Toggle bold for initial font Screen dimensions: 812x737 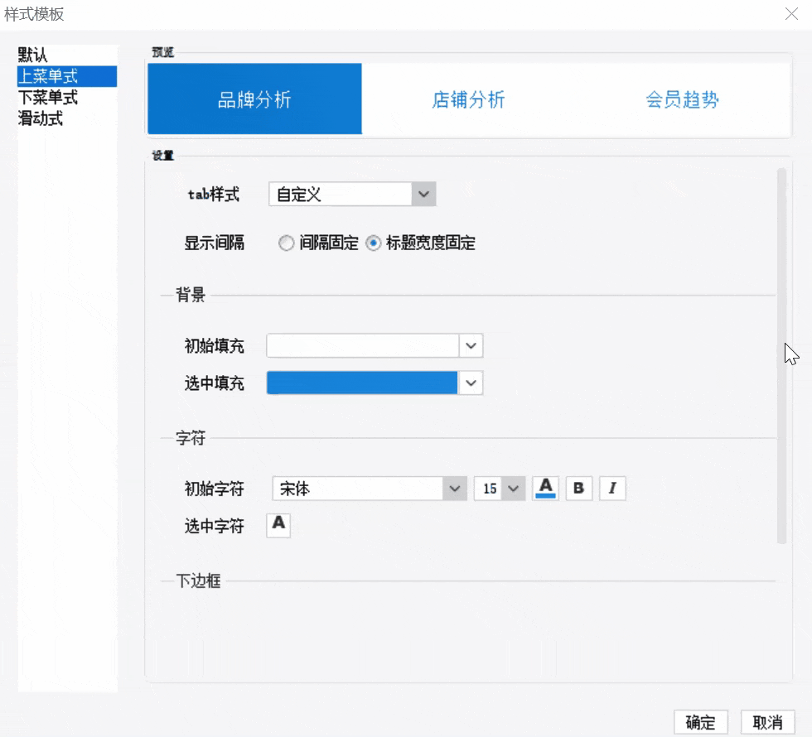click(579, 488)
